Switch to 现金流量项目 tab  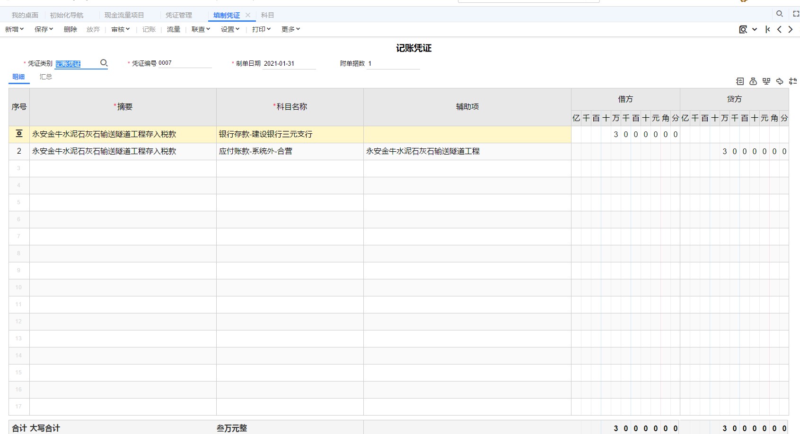point(124,15)
